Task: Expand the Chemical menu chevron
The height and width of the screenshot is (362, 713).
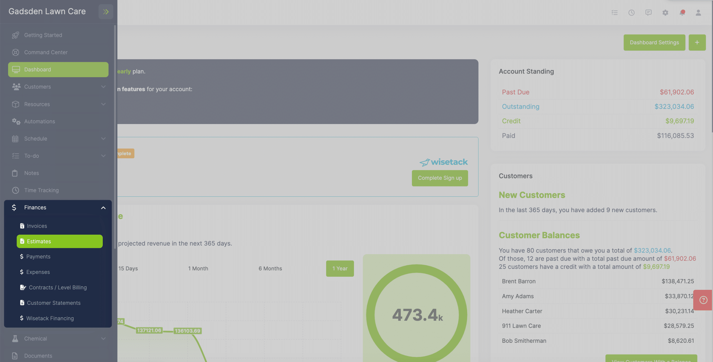Action: tap(103, 339)
